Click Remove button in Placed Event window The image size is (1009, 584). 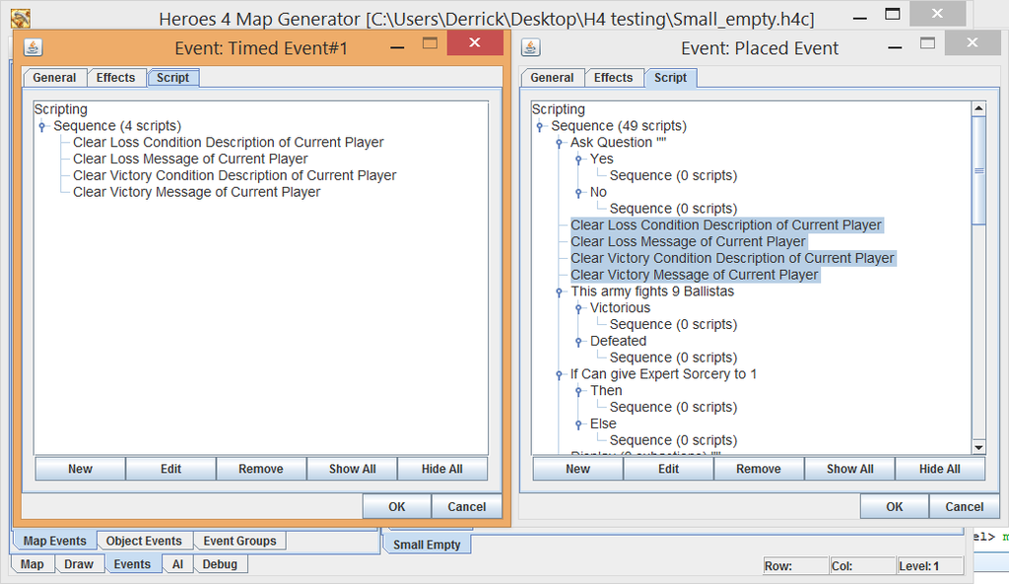click(x=759, y=469)
